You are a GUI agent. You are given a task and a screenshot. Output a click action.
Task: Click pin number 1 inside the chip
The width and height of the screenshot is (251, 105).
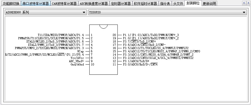point(91,35)
